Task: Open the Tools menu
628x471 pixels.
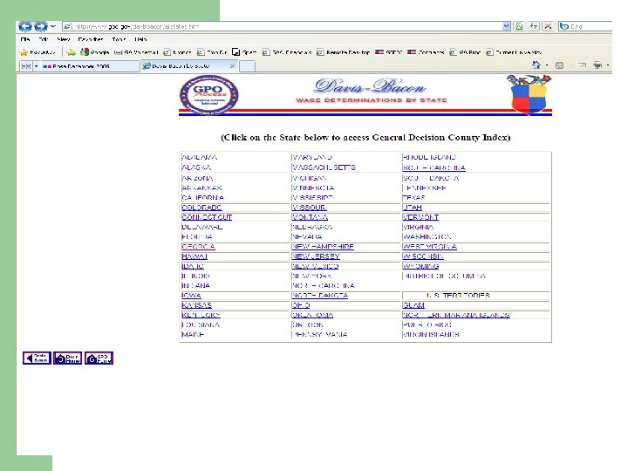Action: click(x=119, y=39)
